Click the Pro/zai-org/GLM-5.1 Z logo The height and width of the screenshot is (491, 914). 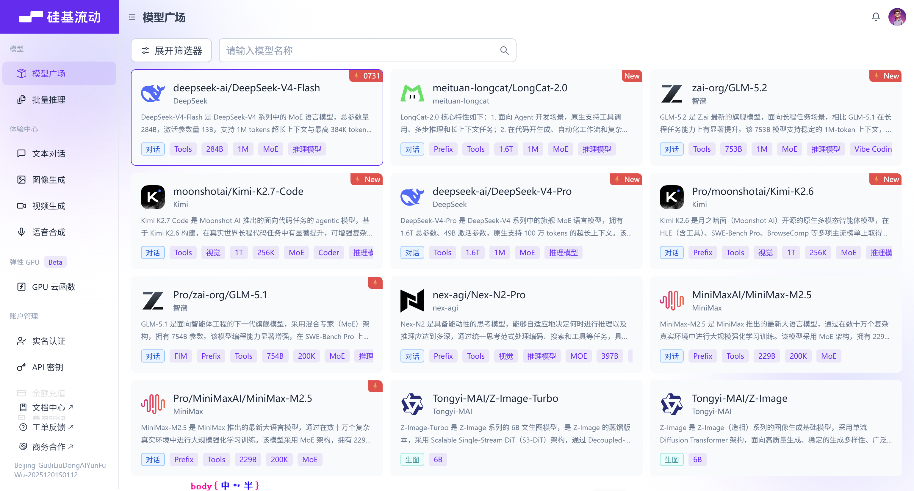[153, 301]
